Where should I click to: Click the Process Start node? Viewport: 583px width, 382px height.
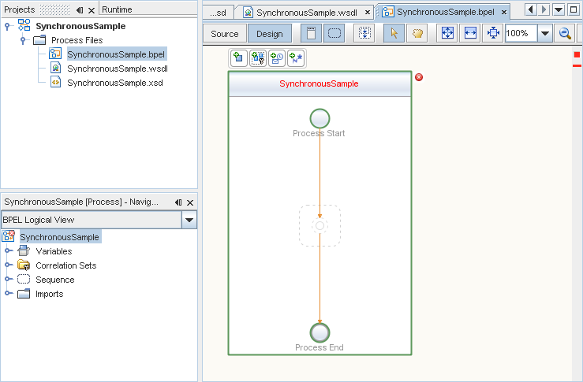coord(320,118)
